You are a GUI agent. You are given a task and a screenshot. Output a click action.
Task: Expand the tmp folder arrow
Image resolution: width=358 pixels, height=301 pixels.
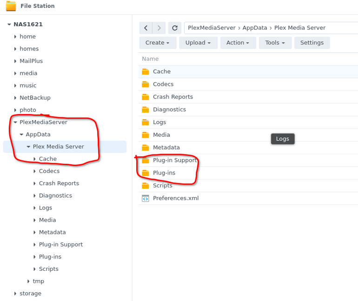(28, 282)
